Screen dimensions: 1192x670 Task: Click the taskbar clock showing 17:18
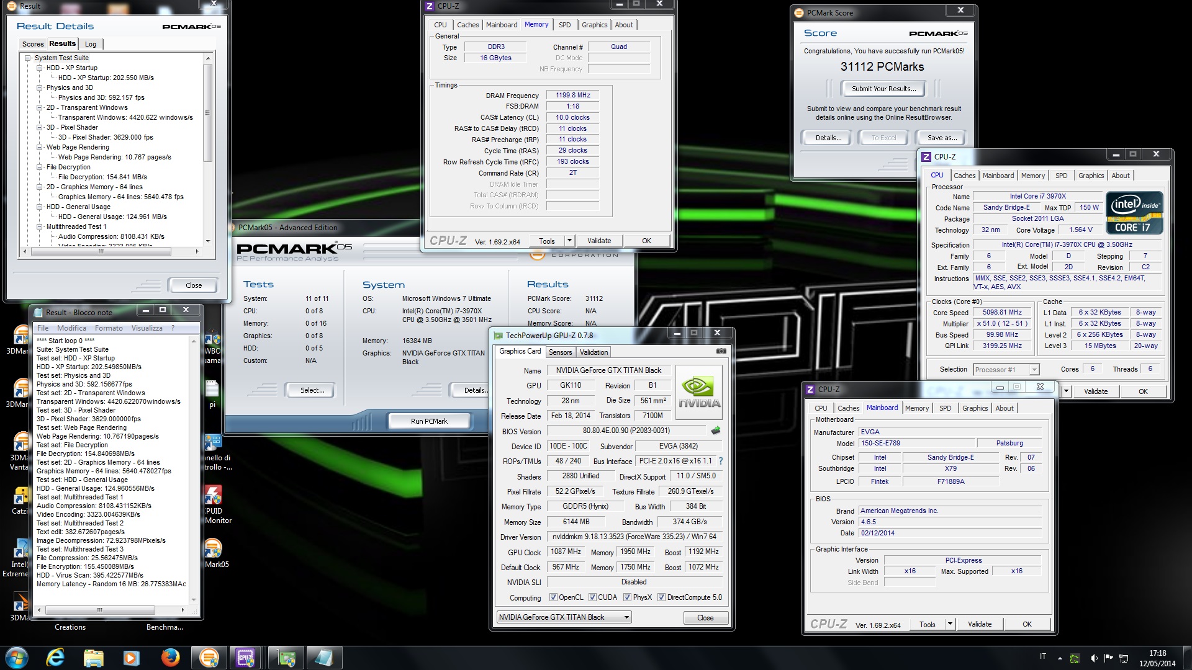pyautogui.click(x=1157, y=658)
